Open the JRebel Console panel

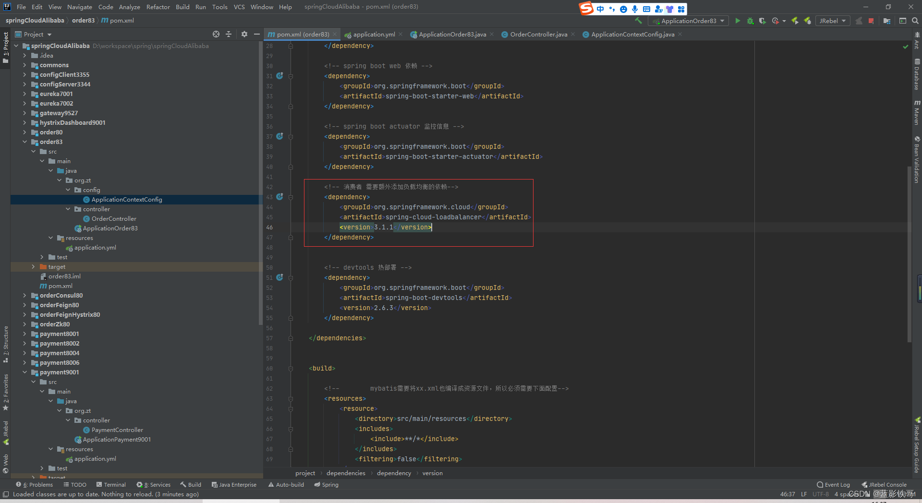(884, 485)
